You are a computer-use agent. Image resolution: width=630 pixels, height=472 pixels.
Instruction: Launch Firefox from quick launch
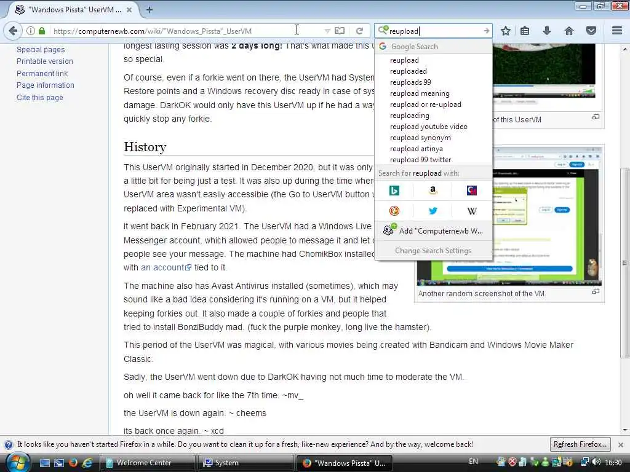(x=73, y=463)
